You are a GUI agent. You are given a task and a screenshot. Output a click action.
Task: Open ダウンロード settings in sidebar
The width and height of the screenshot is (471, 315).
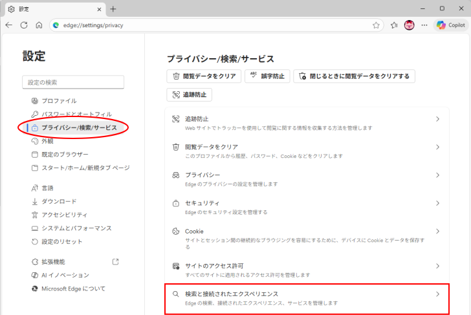59,201
